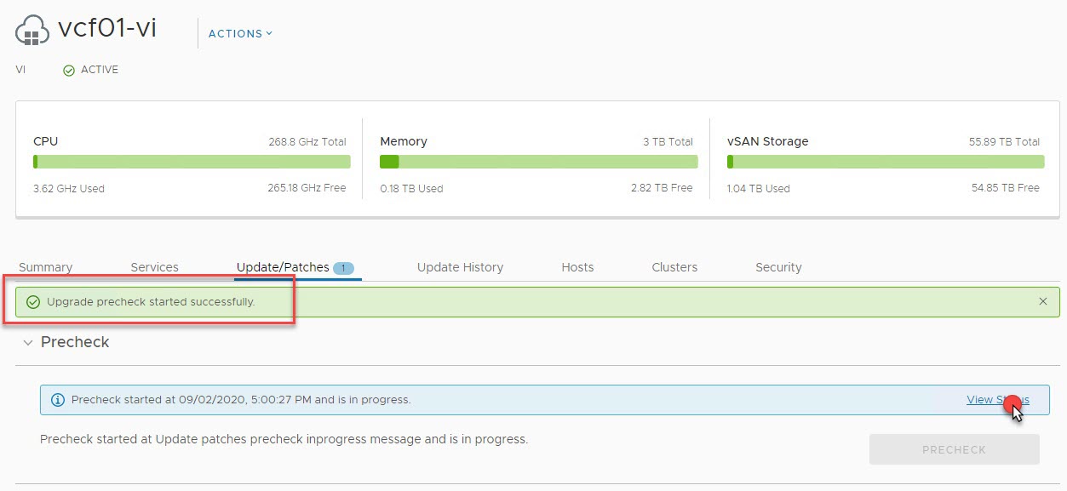
Task: Click '265.18 GHz Free' text
Action: 307,188
